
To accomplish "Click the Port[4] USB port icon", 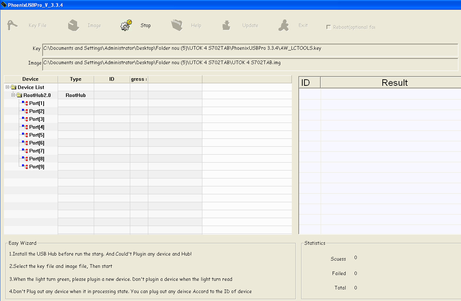I will (x=25, y=127).
